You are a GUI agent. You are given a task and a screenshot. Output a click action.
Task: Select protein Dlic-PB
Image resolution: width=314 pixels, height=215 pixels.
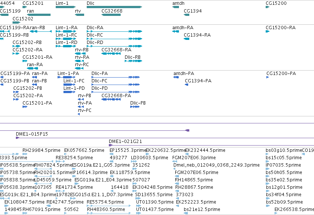[135, 107]
